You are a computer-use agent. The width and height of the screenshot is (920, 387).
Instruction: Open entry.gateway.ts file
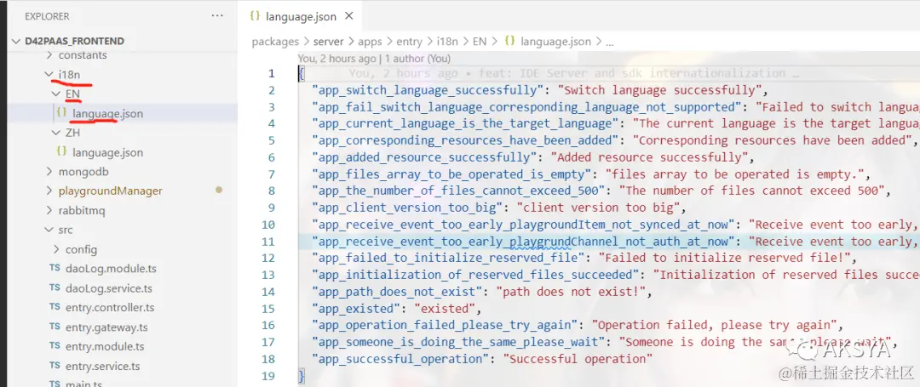[x=106, y=327]
